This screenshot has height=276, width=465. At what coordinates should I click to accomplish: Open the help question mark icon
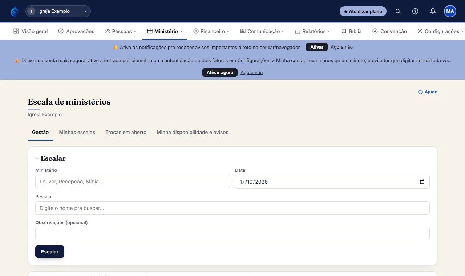(x=415, y=11)
